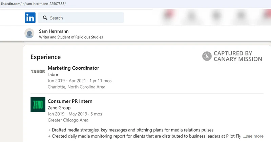Click the Tabor company name
Viewport: 271px width, 142px height.
click(53, 74)
